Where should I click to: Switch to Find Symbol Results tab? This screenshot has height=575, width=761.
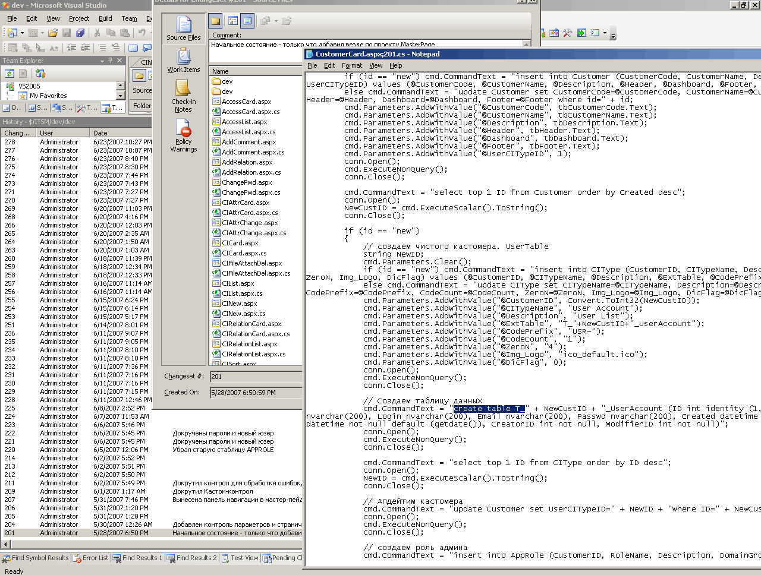click(36, 558)
